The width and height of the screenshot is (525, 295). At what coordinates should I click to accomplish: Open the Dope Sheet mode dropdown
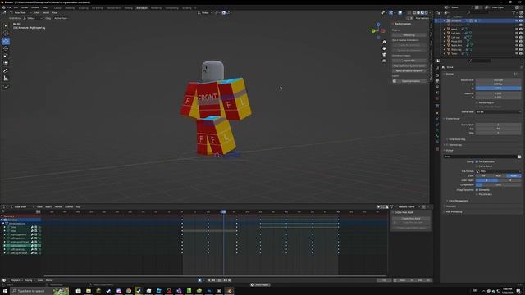click(22, 207)
